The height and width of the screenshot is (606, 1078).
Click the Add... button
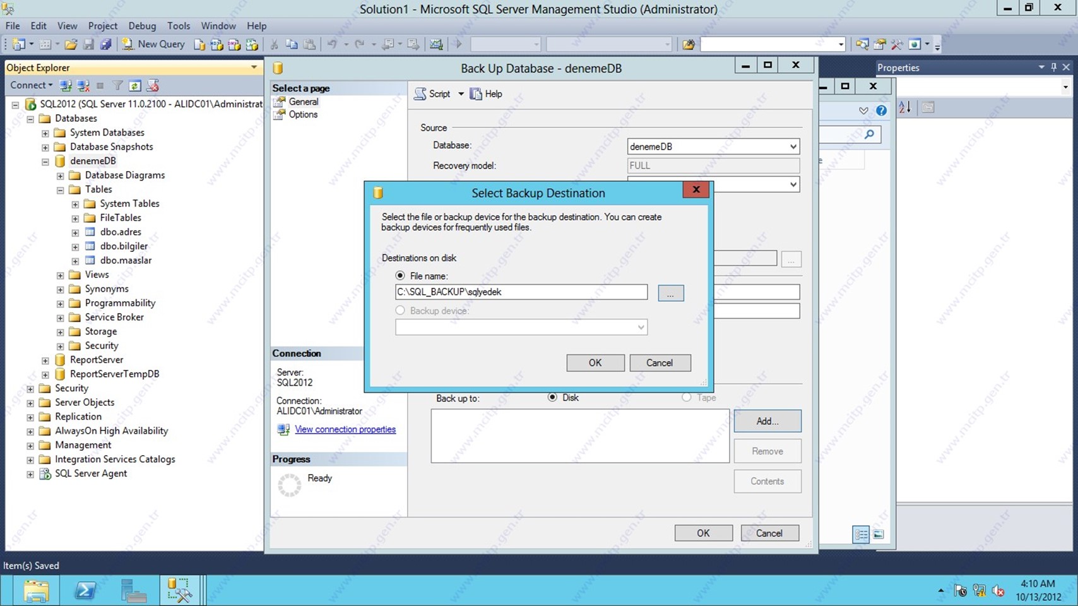767,421
